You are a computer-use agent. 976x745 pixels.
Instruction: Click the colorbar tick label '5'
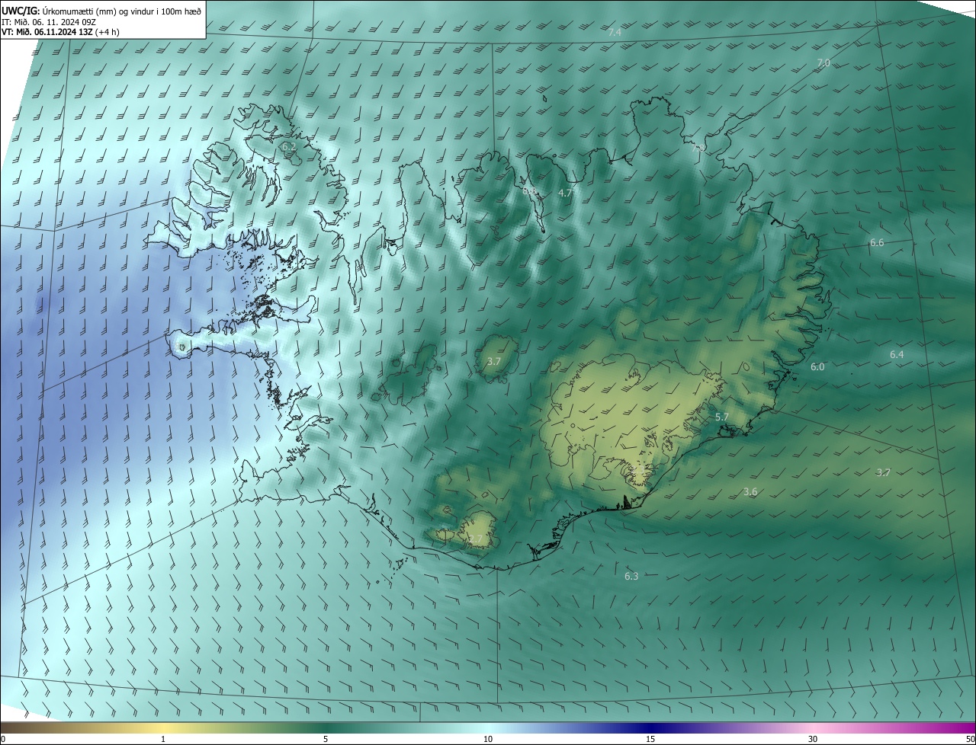pyautogui.click(x=326, y=740)
